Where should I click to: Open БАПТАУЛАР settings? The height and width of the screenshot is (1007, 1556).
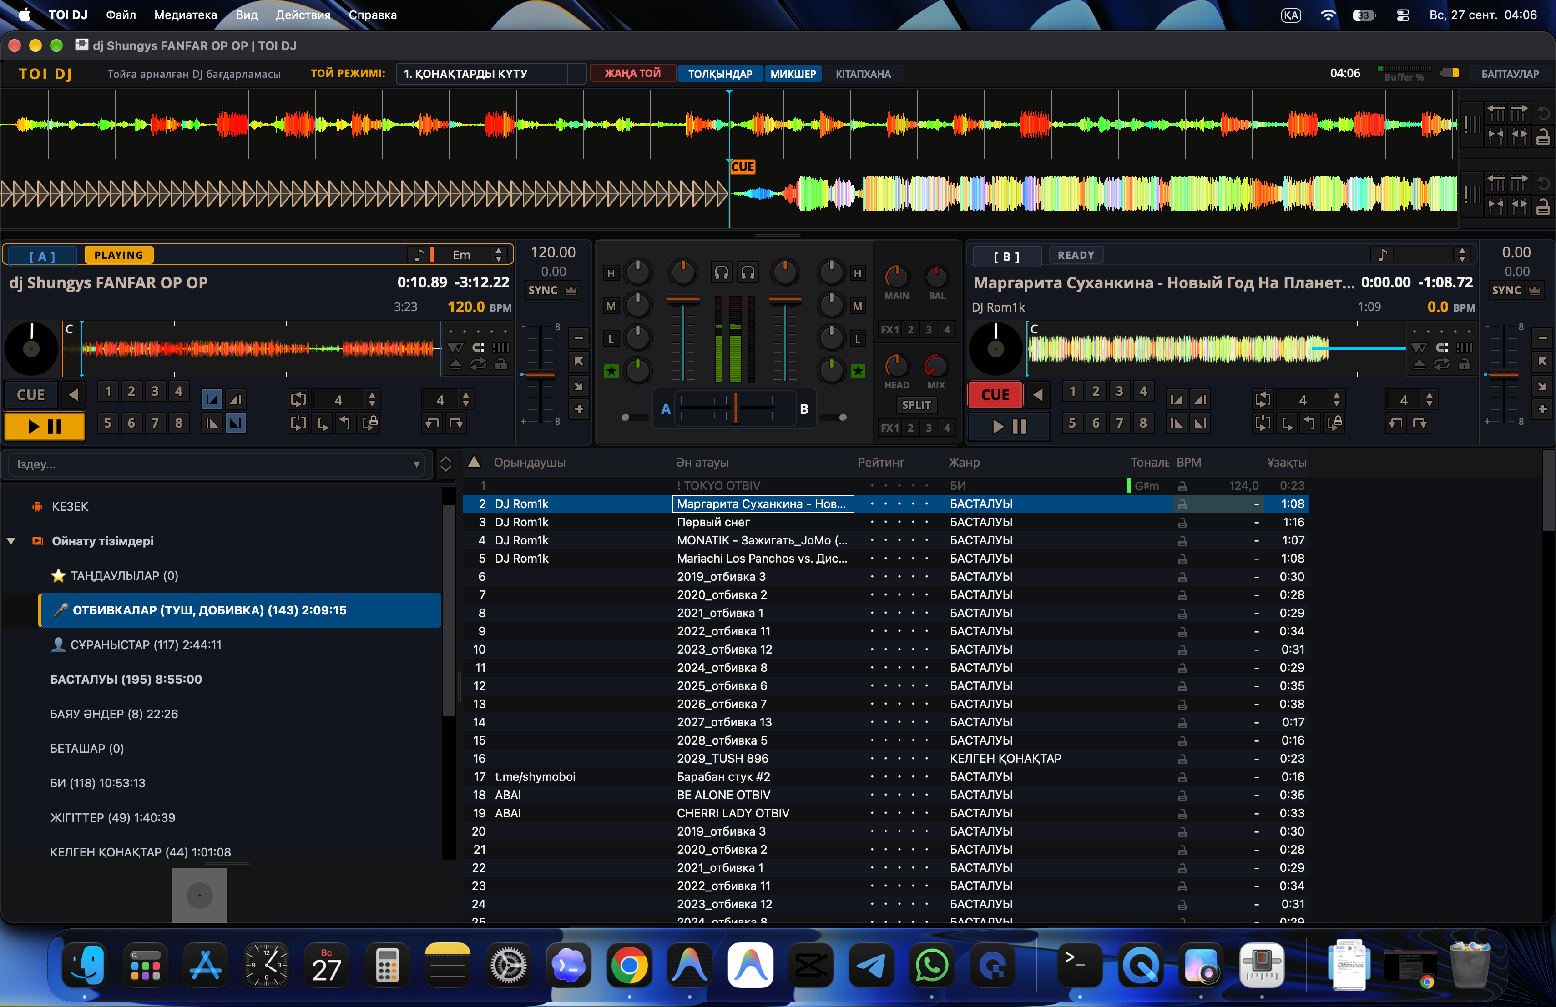click(x=1510, y=74)
